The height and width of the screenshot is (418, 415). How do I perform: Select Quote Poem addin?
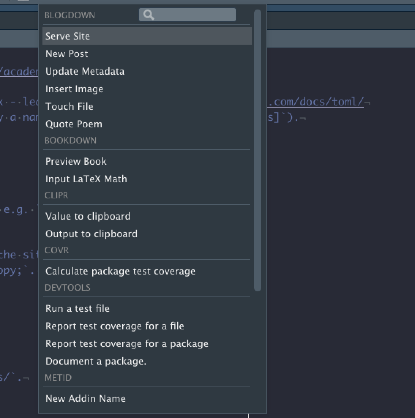coord(74,124)
